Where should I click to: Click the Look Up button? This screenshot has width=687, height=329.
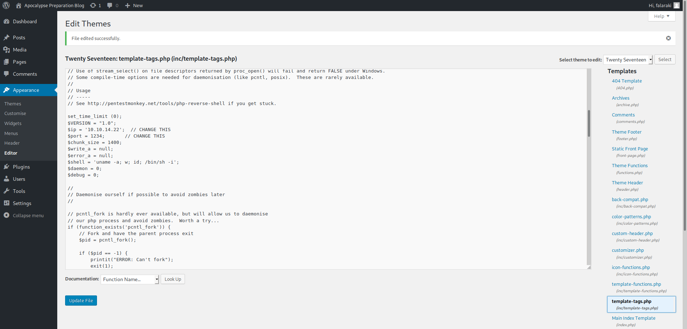(173, 279)
